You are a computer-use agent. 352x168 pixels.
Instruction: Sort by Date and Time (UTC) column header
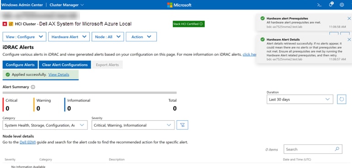tap(297, 159)
